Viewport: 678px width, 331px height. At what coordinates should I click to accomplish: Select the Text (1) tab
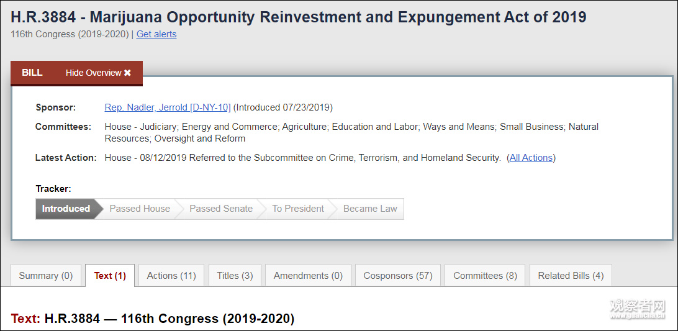[110, 276]
